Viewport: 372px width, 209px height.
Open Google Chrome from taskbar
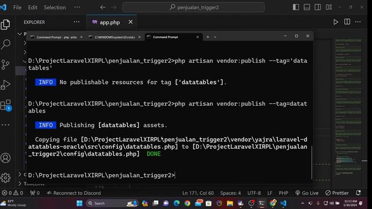click(187, 203)
